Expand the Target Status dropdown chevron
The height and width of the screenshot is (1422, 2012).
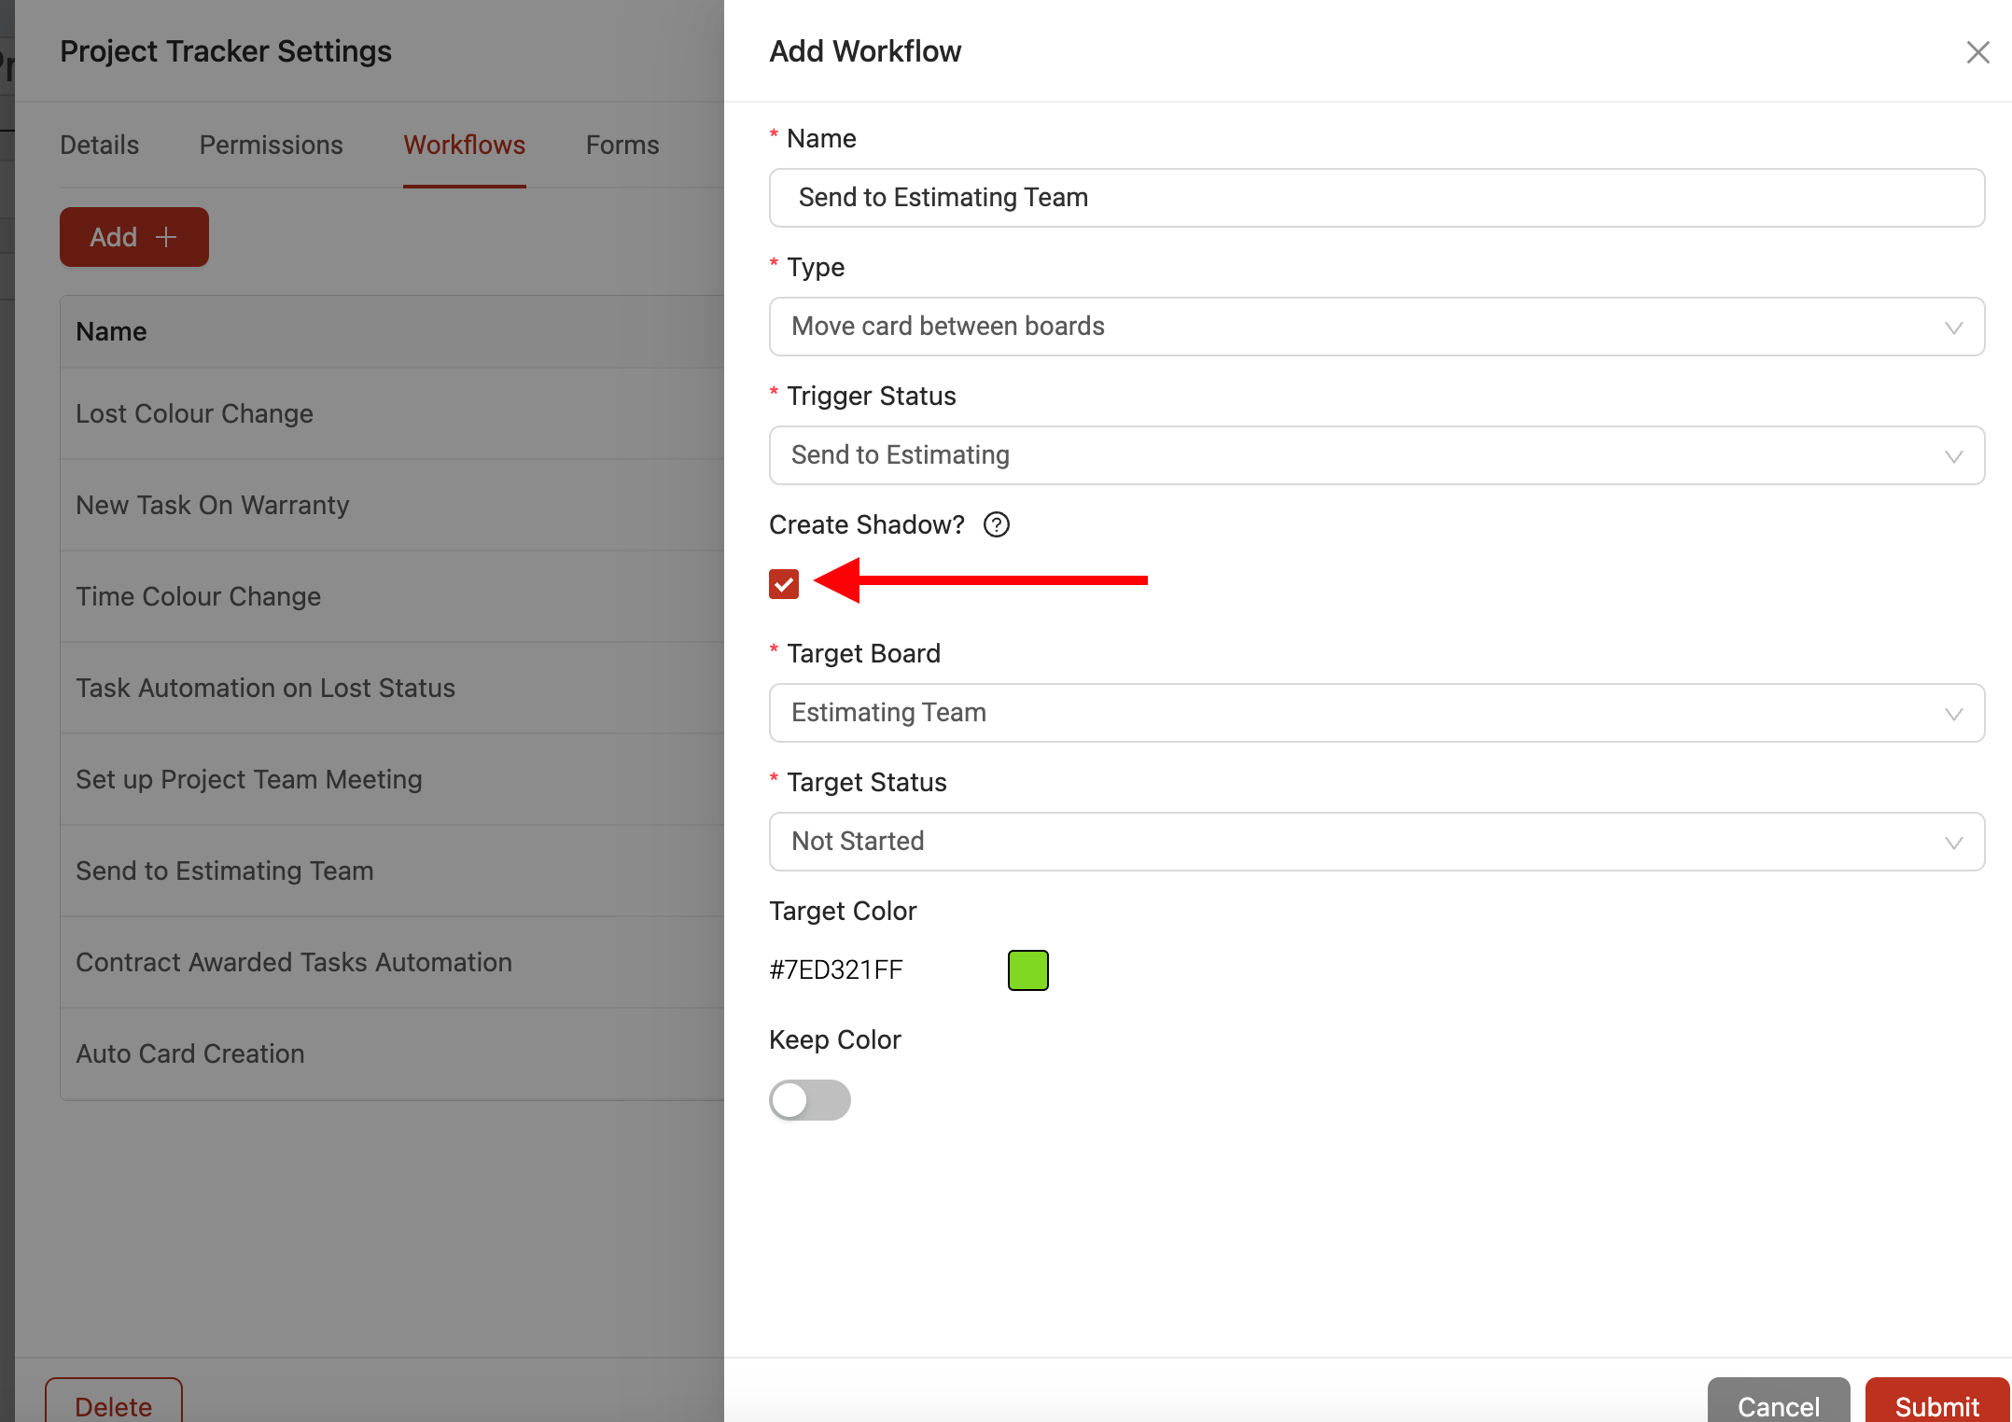pos(1953,843)
